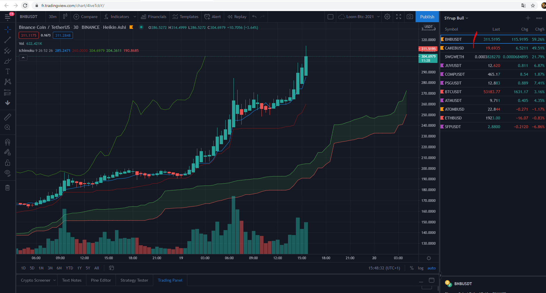Open the Strategy Tester tab
This screenshot has height=293, width=546.
coord(134,280)
